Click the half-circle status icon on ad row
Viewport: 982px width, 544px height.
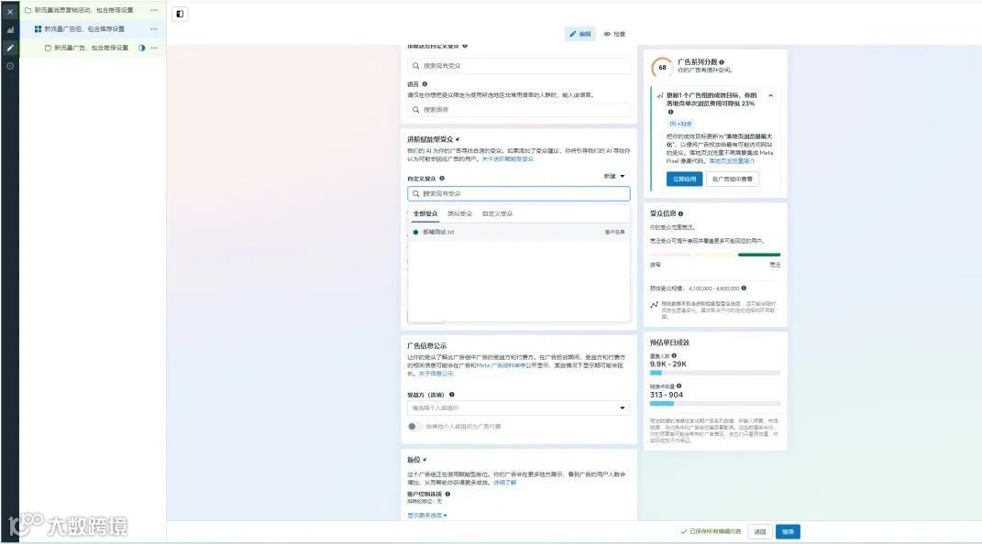tap(141, 48)
